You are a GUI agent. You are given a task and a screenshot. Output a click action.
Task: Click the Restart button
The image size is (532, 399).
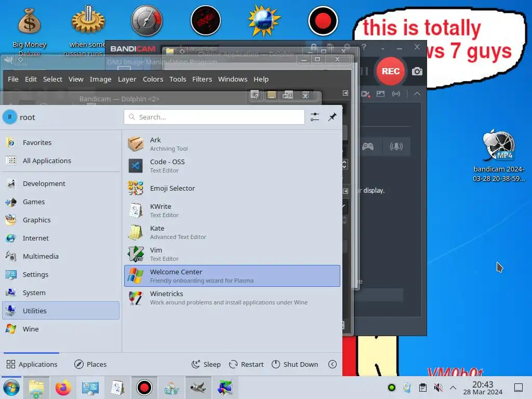point(246,364)
